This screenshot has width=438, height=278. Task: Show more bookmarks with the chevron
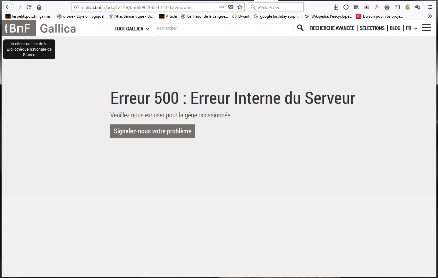coord(430,16)
